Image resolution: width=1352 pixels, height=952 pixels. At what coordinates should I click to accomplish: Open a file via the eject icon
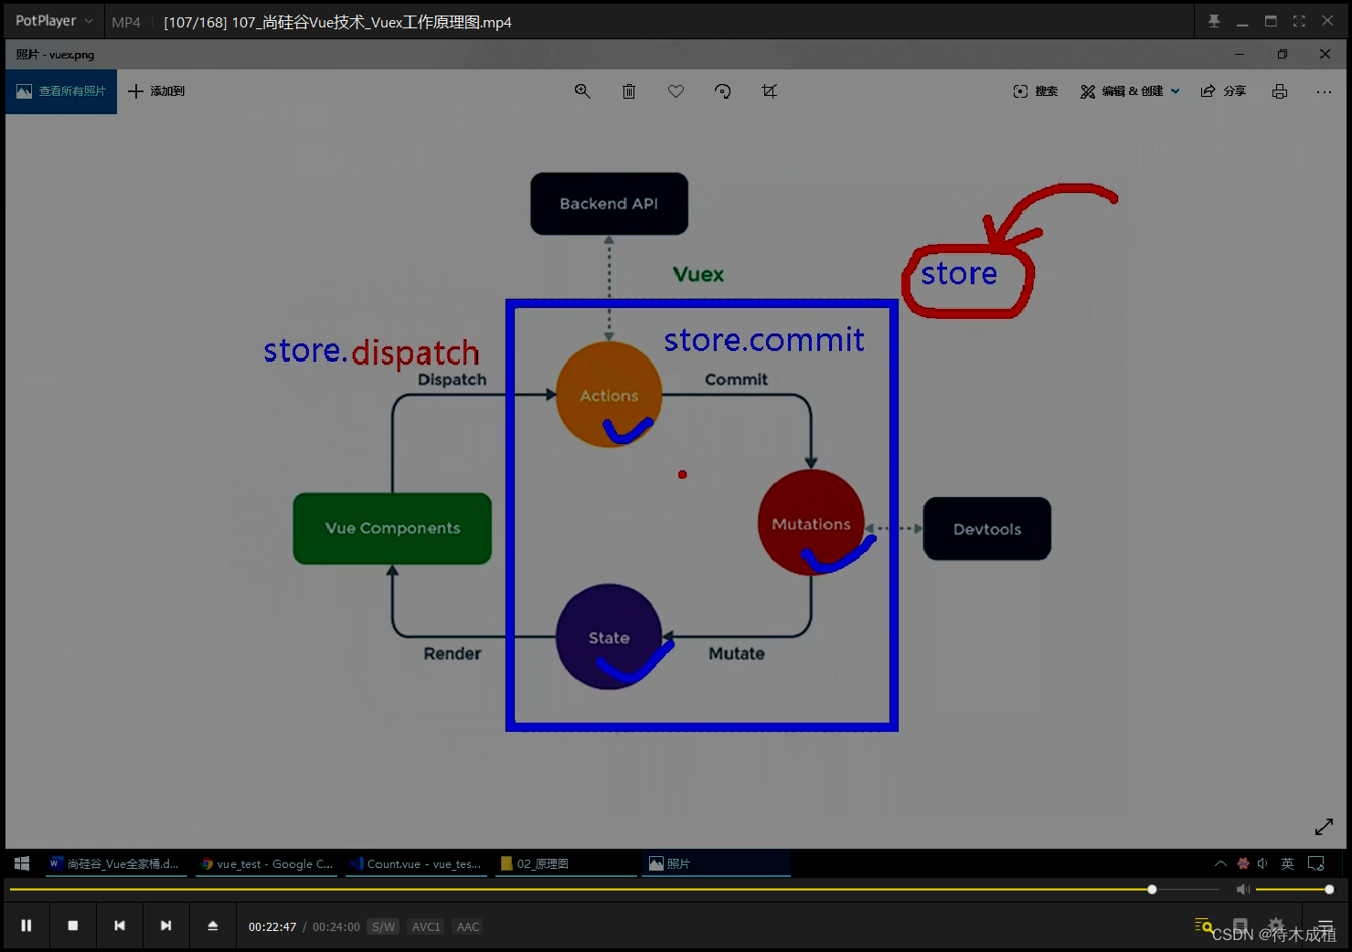click(x=213, y=926)
